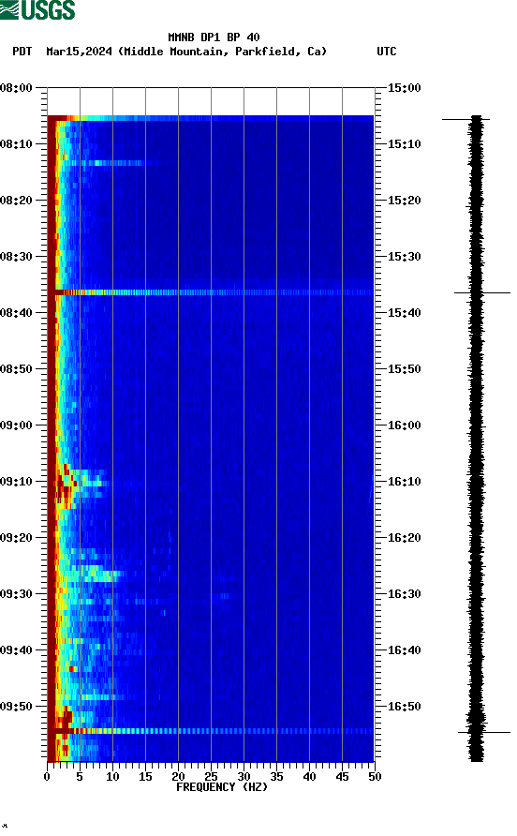517x836 pixels.
Task: Click the 16:00 UTC time label
Action: (404, 425)
